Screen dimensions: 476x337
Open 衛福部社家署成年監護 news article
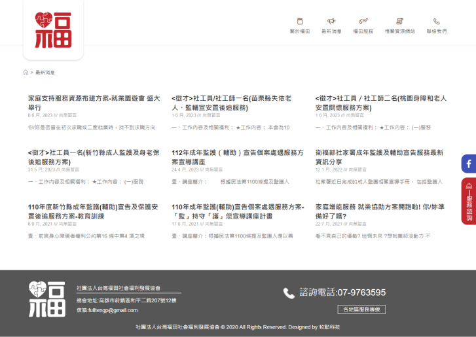(x=379, y=156)
